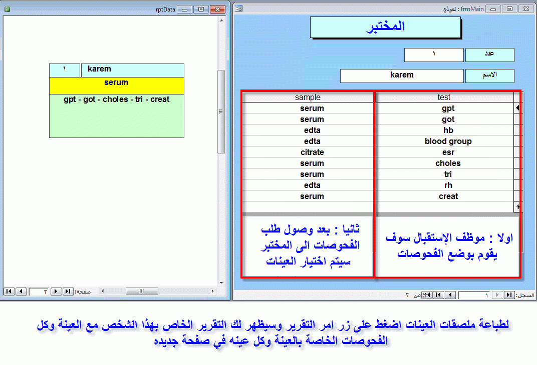Click the horizontal scrollbar thumb in rptData
The width and height of the screenshot is (537, 365).
pyautogui.click(x=142, y=291)
